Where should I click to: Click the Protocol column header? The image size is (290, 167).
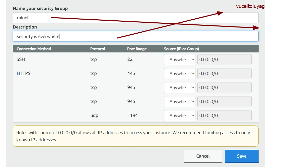tap(98, 49)
